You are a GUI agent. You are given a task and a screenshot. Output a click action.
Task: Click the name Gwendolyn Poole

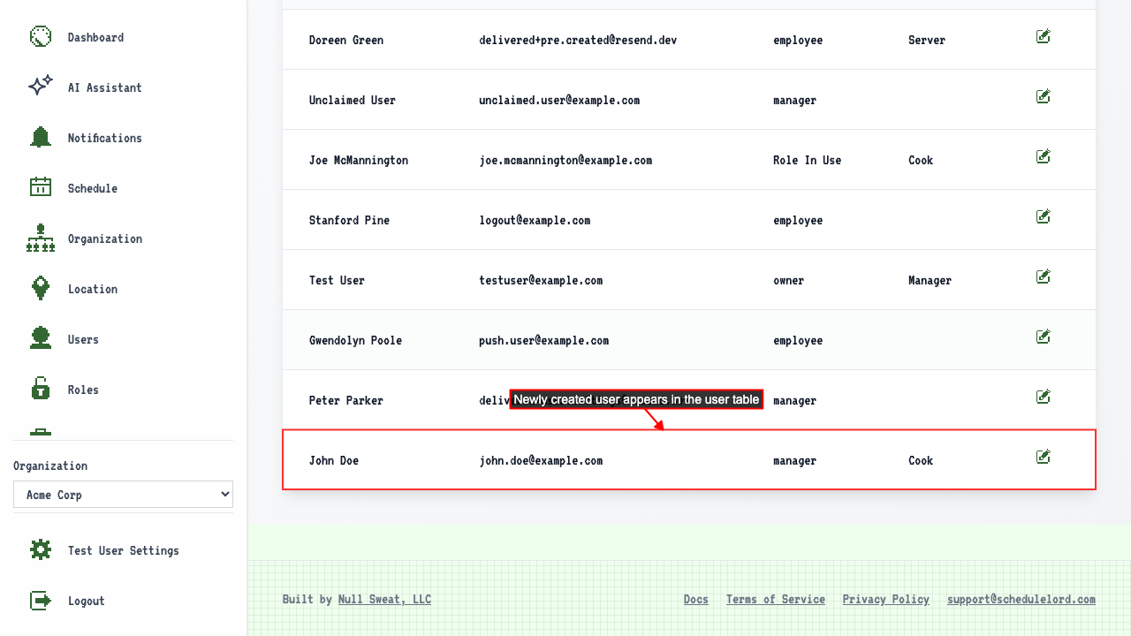tap(355, 340)
